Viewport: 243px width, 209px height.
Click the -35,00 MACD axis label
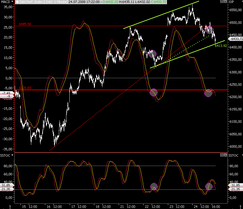[7, 149]
